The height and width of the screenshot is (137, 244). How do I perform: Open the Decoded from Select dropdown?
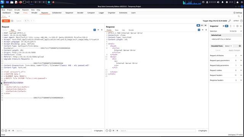(x=228, y=46)
